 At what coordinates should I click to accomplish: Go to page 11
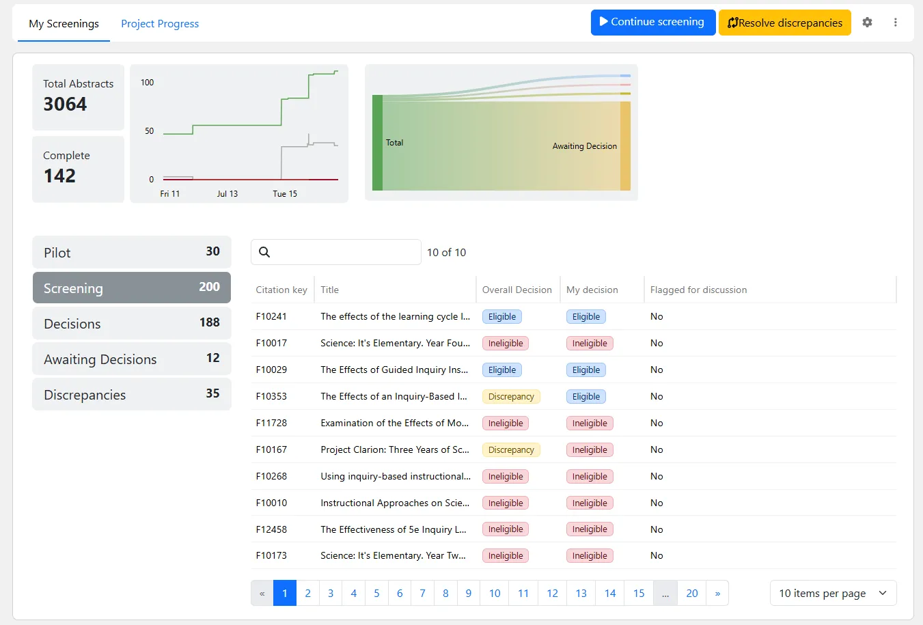(523, 593)
